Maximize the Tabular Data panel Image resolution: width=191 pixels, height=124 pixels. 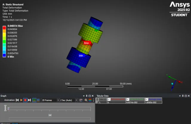click(x=186, y=96)
